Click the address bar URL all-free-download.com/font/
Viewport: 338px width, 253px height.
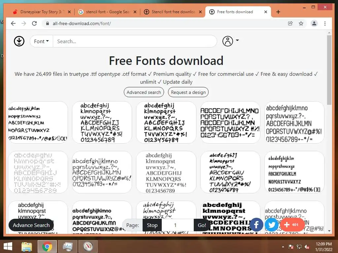82,23
